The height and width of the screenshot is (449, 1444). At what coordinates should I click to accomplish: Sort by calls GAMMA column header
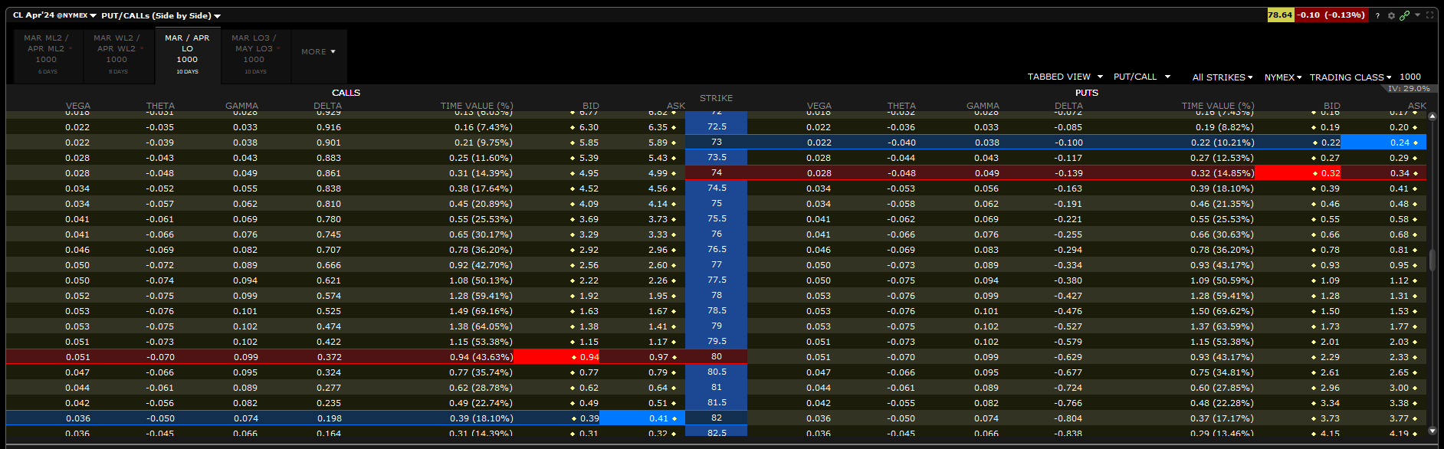[241, 106]
